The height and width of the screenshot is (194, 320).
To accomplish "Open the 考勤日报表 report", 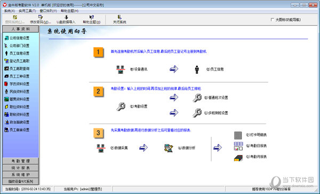I will click(x=250, y=146).
